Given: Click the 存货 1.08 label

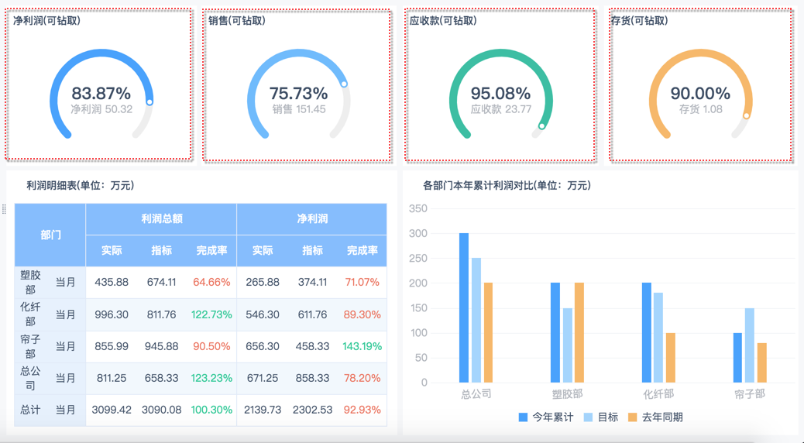Looking at the screenshot, I should click(x=701, y=109).
